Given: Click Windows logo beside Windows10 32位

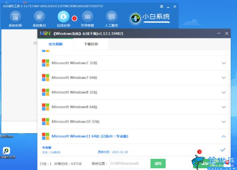Looking at the screenshot, I should pos(46,122).
